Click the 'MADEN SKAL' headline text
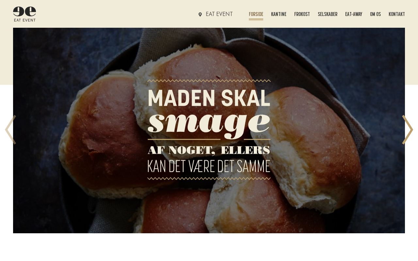418x261 pixels. 209,98
